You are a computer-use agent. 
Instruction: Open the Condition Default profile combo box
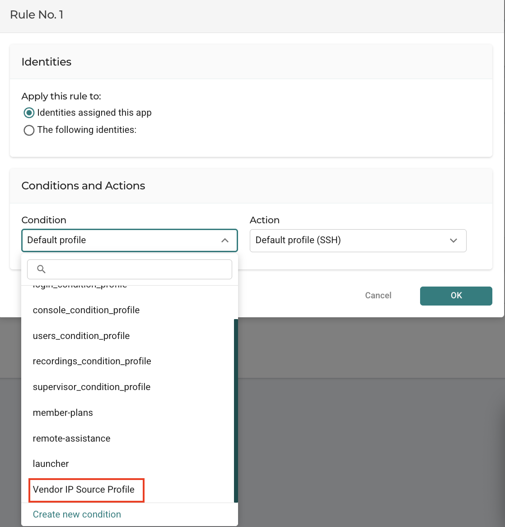(129, 240)
